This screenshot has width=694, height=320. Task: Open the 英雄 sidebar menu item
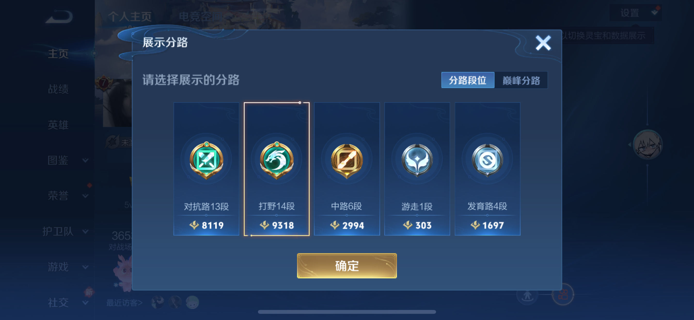tap(58, 125)
